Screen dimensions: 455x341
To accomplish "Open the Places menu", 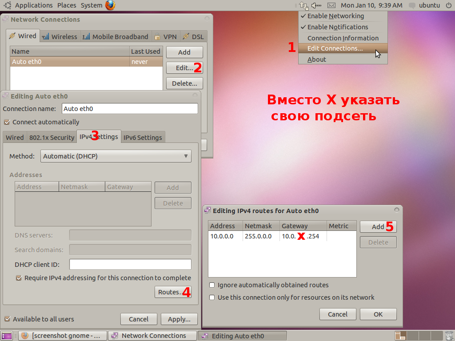I will [67, 5].
